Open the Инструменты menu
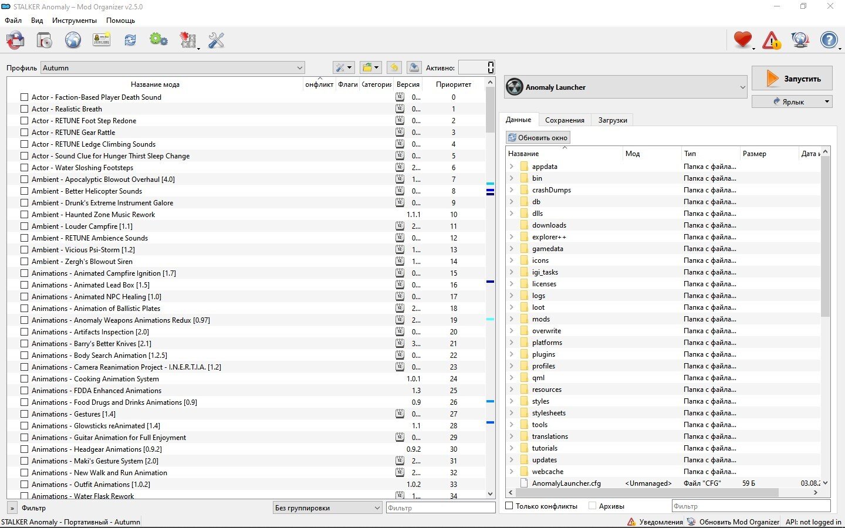845x528 pixels. (x=75, y=20)
